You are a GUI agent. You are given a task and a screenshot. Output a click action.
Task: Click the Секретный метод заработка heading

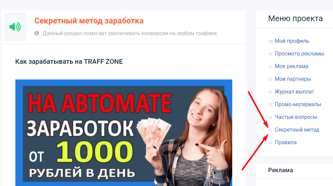coord(89,21)
